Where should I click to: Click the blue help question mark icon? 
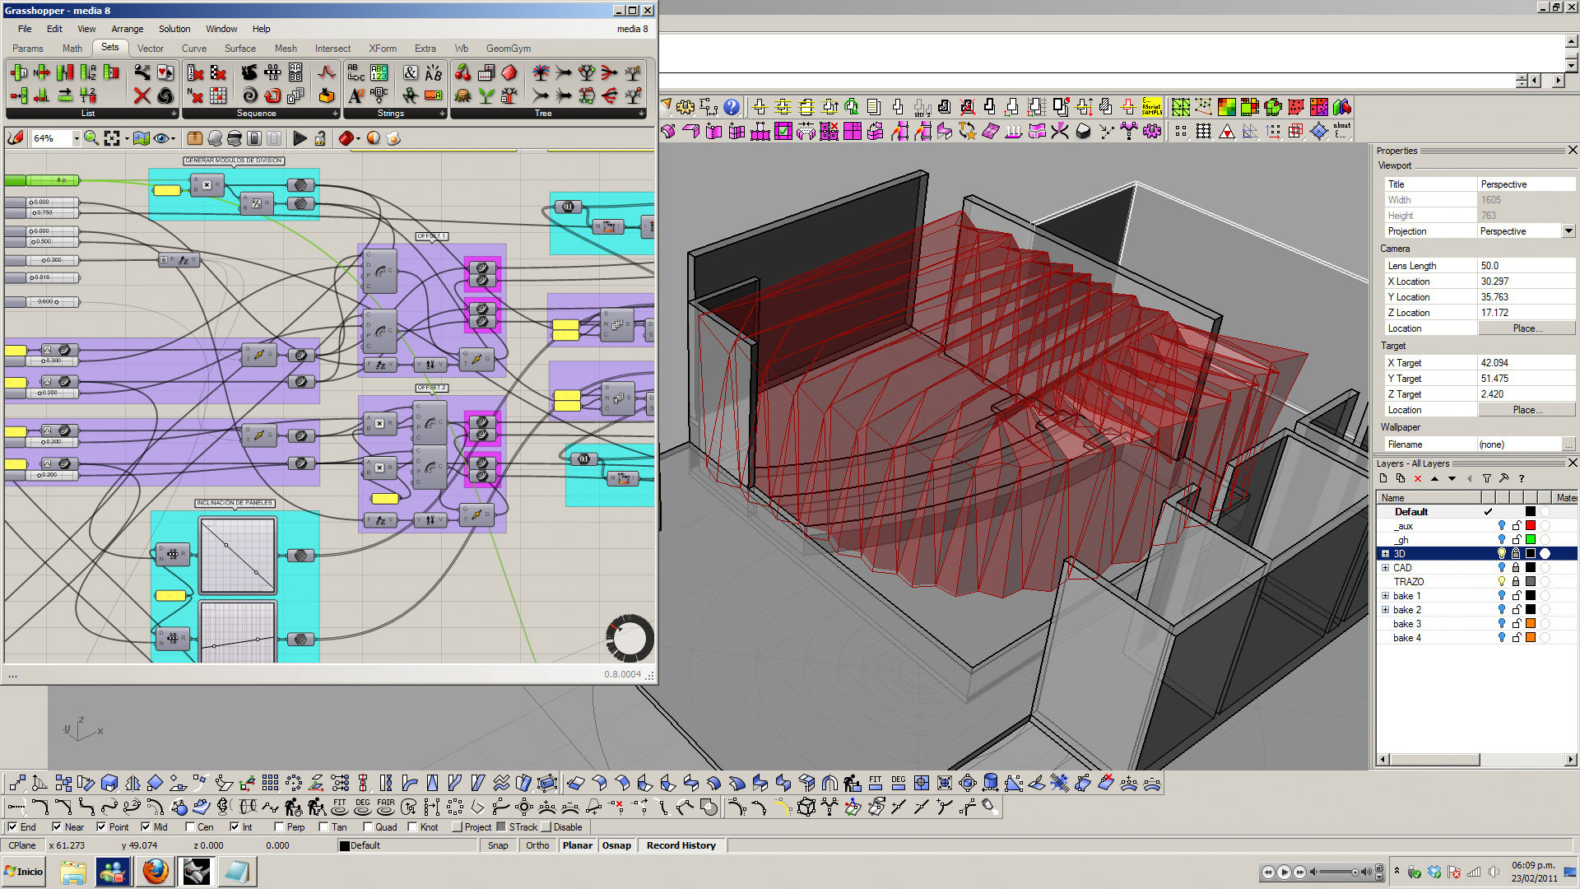tap(731, 107)
